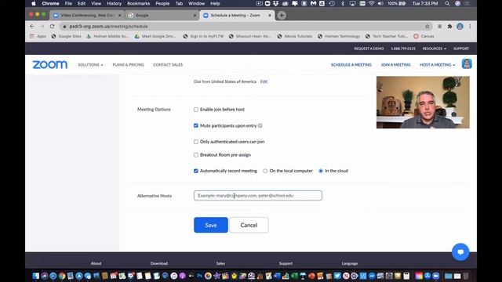Expand Resources dropdown
The image size is (502, 282).
(x=434, y=49)
